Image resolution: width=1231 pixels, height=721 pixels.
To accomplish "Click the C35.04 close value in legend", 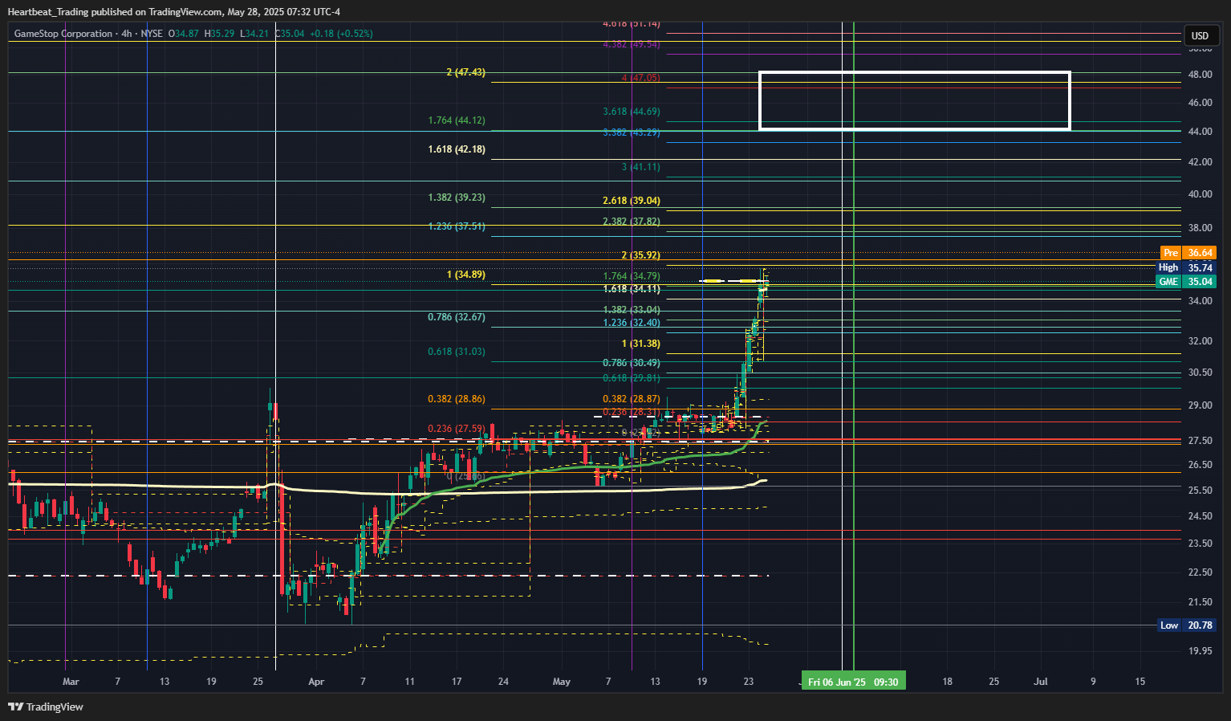I will tap(290, 34).
